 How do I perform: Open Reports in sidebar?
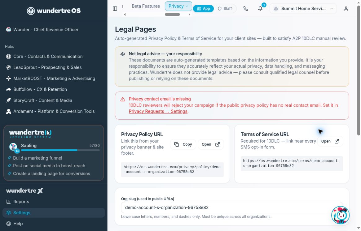pyautogui.click(x=54, y=202)
